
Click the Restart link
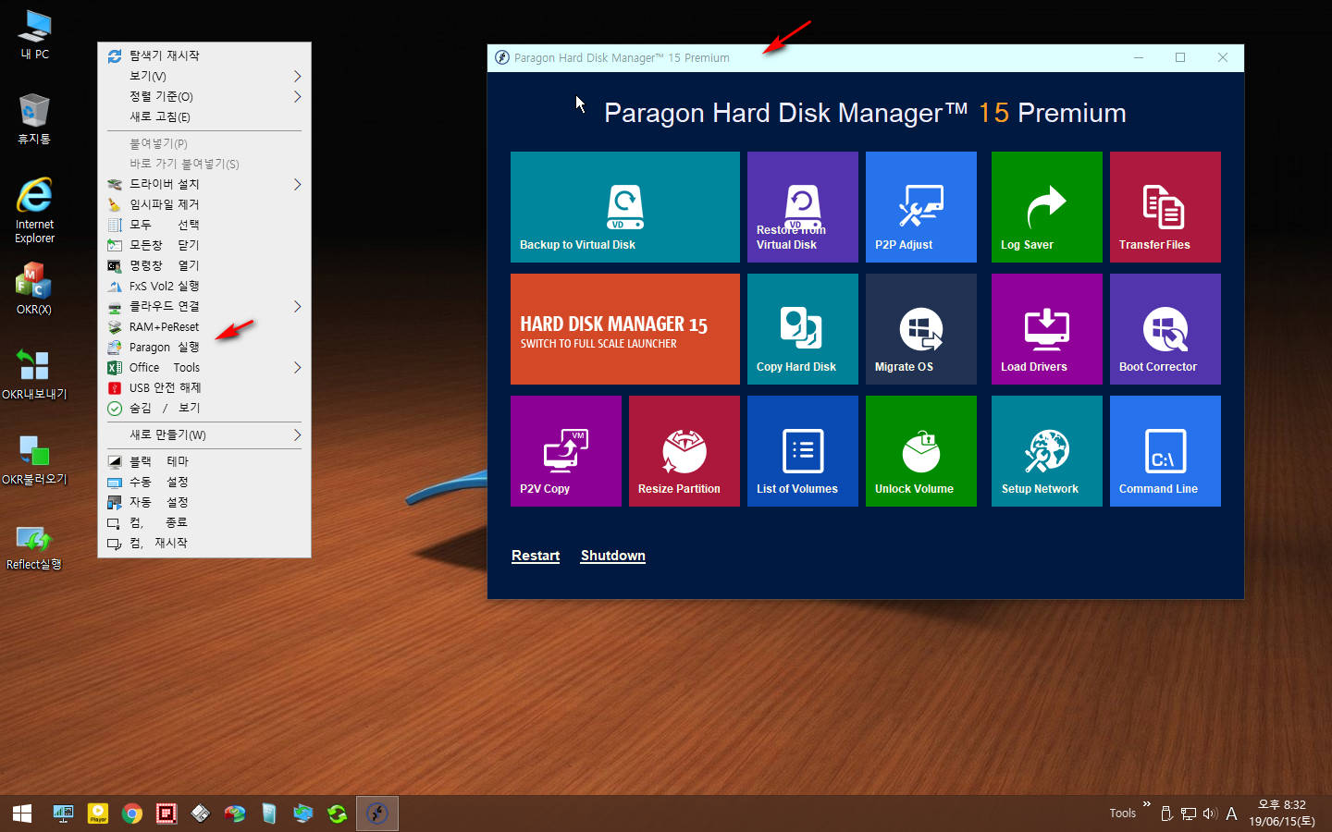click(536, 556)
